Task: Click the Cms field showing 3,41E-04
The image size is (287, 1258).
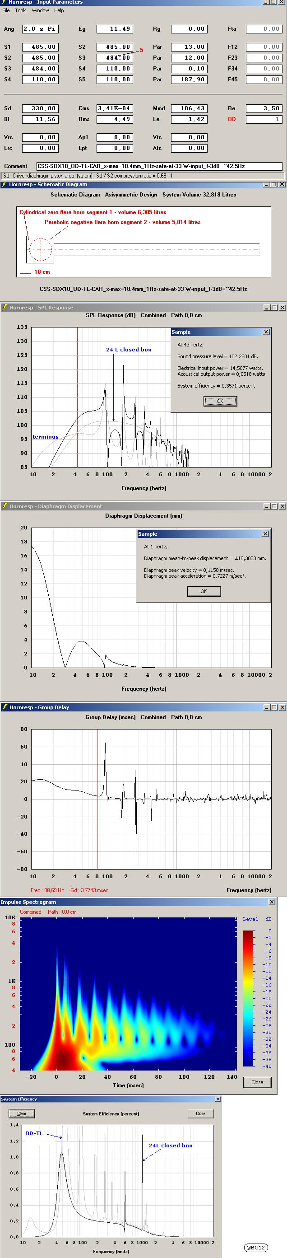Action: (x=114, y=108)
